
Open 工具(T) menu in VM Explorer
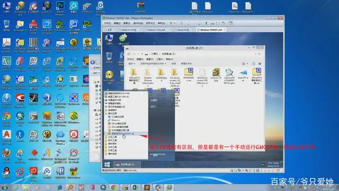click(159, 59)
